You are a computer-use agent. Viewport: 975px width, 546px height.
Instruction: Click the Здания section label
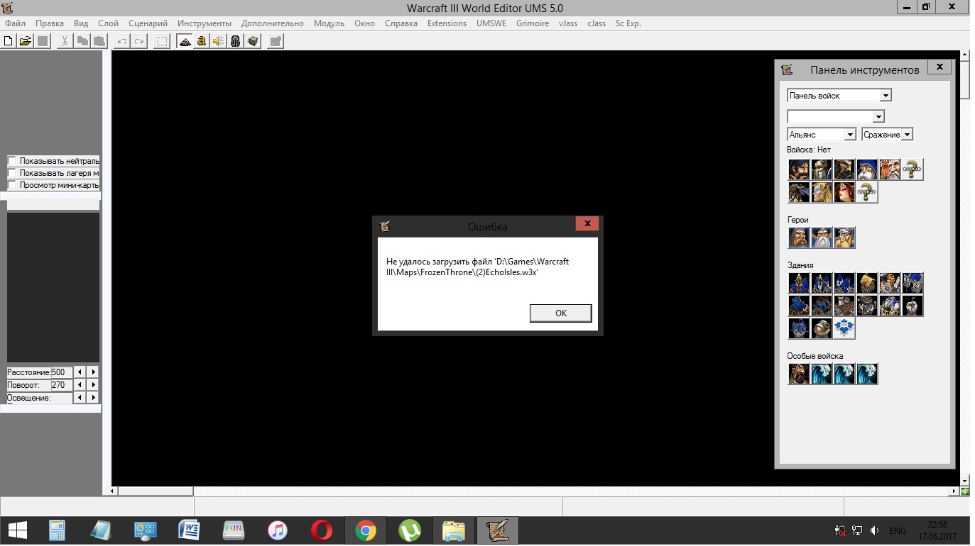click(x=800, y=265)
